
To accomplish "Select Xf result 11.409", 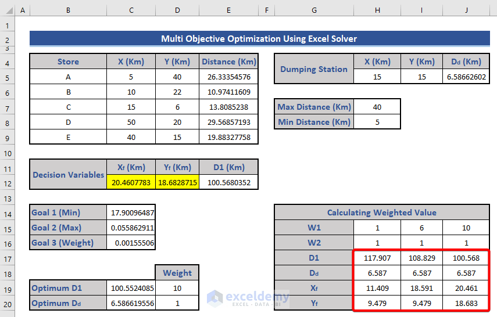I will tap(377, 288).
